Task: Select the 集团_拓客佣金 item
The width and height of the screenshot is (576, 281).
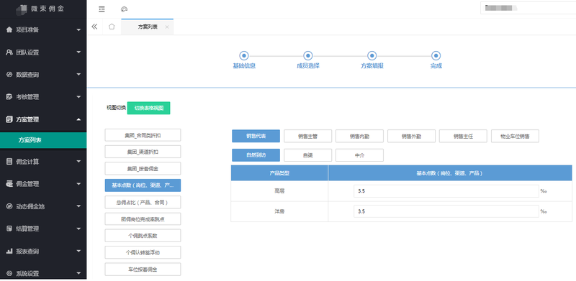Action: tap(143, 169)
